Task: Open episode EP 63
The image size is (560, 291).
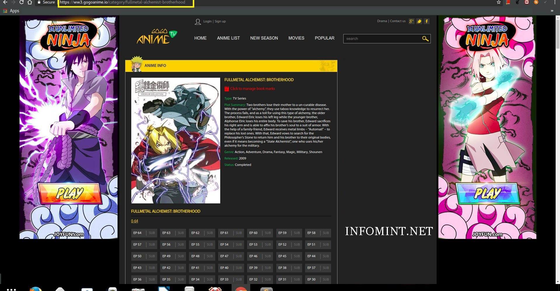Action: (173, 233)
